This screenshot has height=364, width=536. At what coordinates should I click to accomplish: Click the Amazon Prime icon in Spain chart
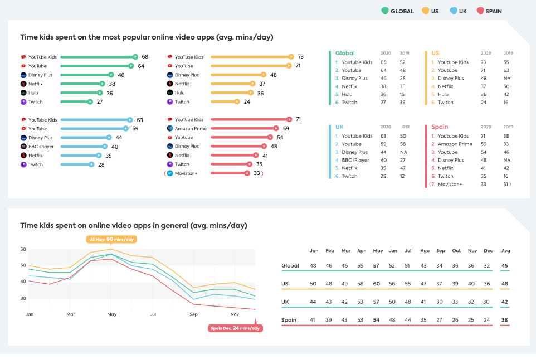tap(170, 128)
